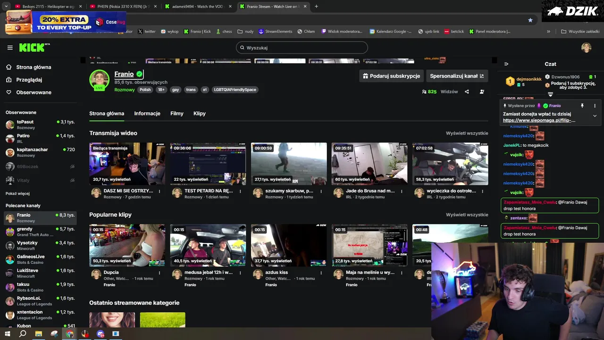Viewport: 604px width, 340px height.
Task: Click the pin icon on the pinned message
Action: 582,106
